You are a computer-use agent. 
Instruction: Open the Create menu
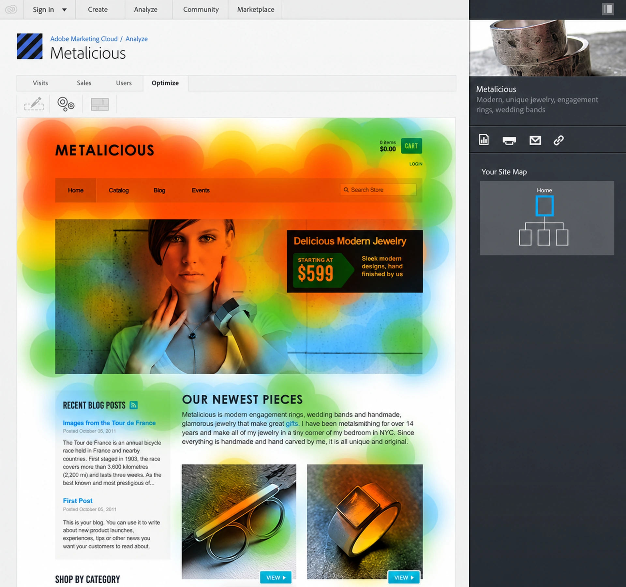(x=98, y=9)
